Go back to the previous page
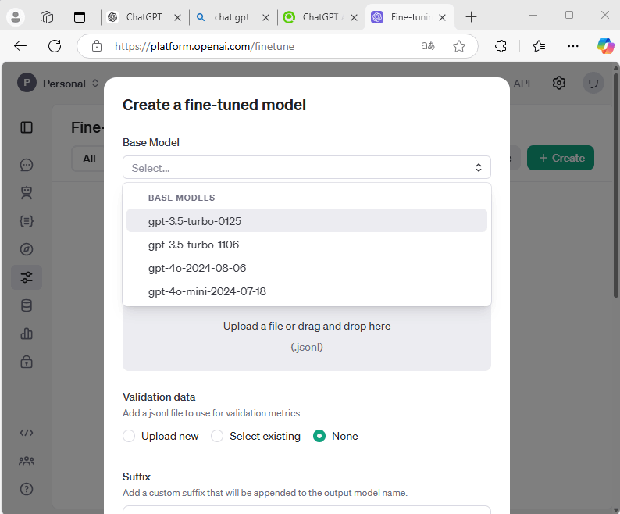Viewport: 620px width, 514px height. coord(20,46)
